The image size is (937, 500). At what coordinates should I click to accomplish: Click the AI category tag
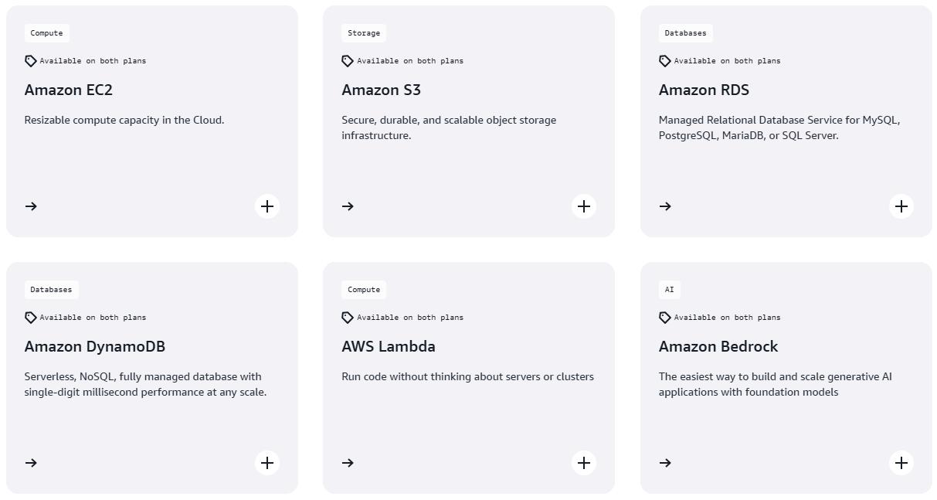[x=669, y=290]
